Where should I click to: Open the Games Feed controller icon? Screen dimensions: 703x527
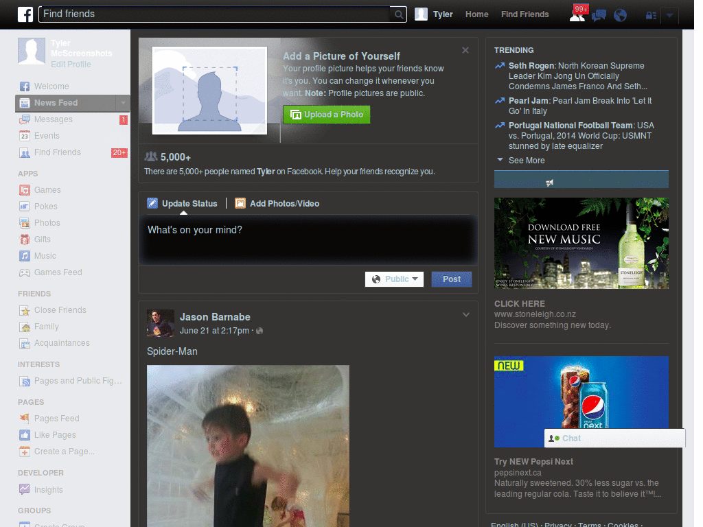tap(25, 272)
